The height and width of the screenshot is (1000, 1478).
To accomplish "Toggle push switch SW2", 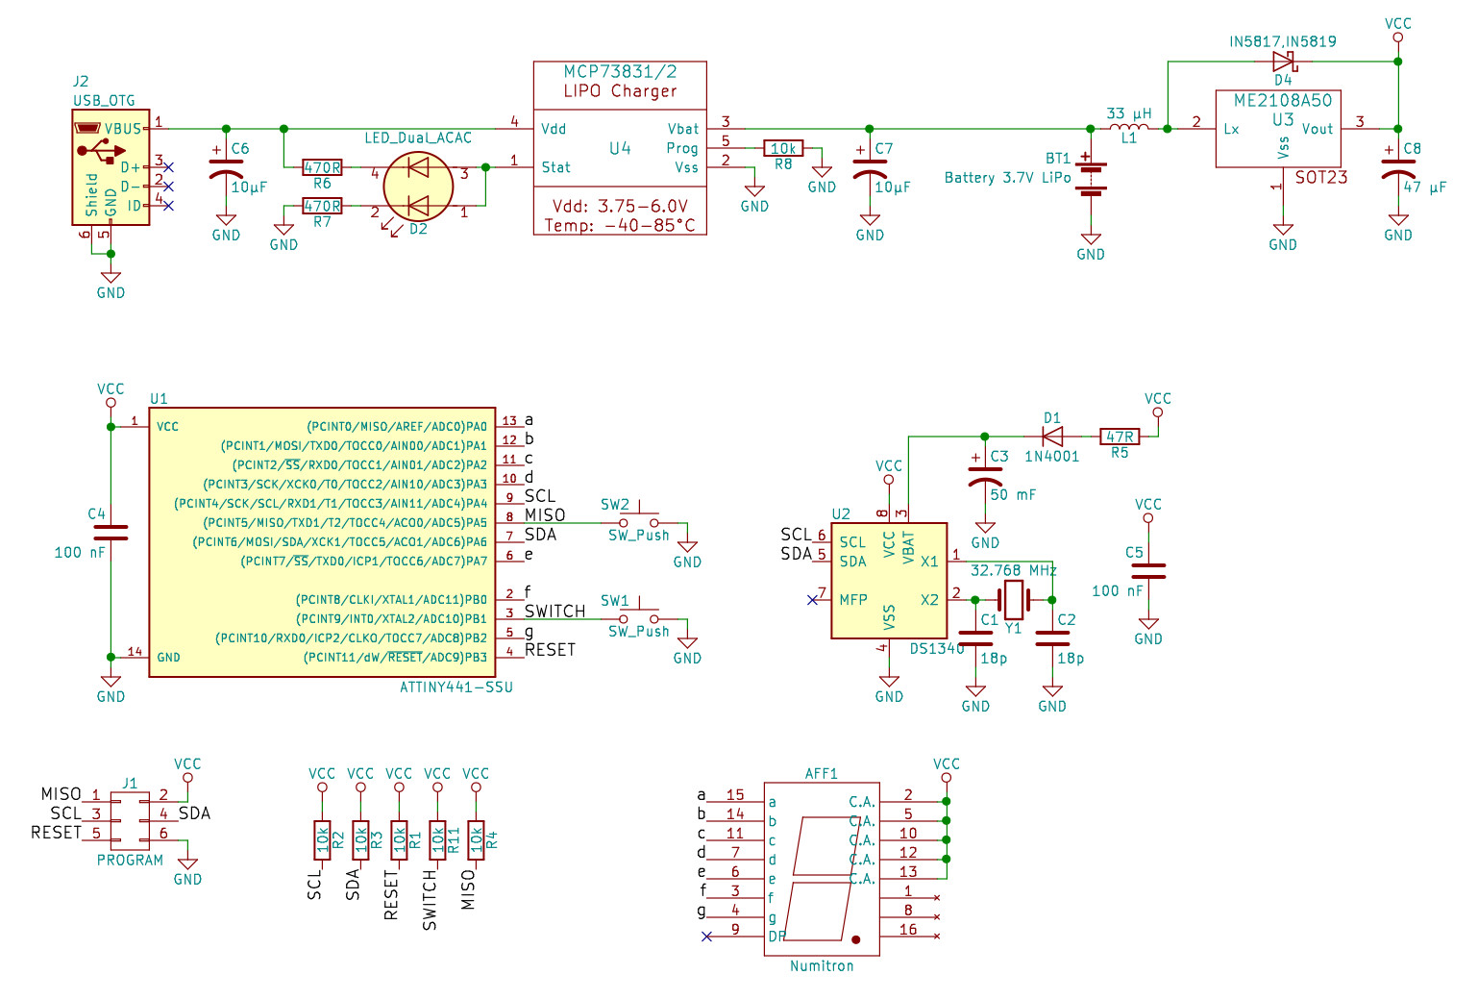I will (x=638, y=517).
